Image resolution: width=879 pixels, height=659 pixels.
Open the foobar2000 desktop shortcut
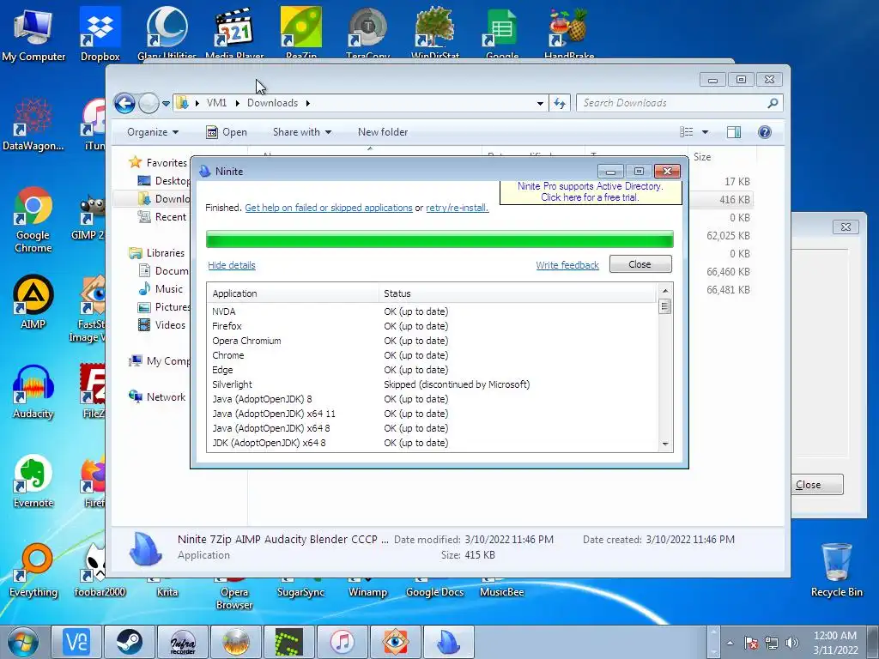tap(100, 571)
